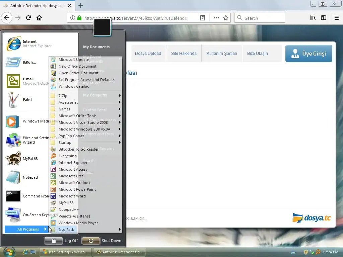Viewport: 343px width, 257px height.
Task: Expand the Isso Pack submenu
Action: point(85,230)
